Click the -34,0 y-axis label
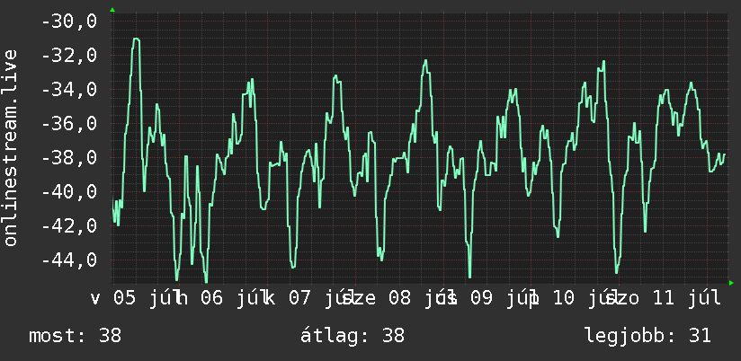This screenshot has width=741, height=361. tap(69, 90)
